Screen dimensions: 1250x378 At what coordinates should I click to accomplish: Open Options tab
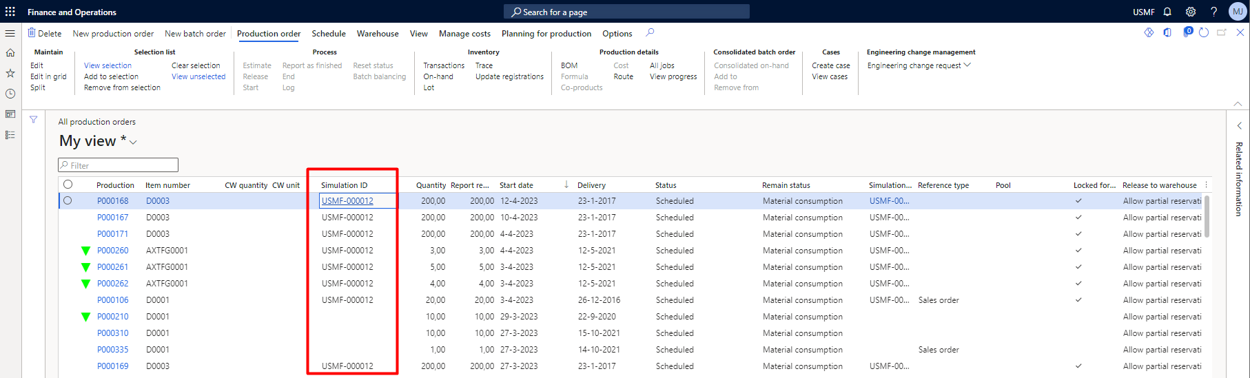click(x=617, y=34)
